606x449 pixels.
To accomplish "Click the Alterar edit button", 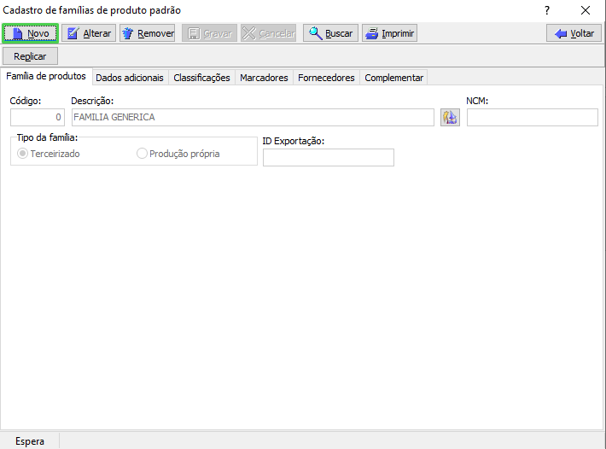I will coord(89,33).
